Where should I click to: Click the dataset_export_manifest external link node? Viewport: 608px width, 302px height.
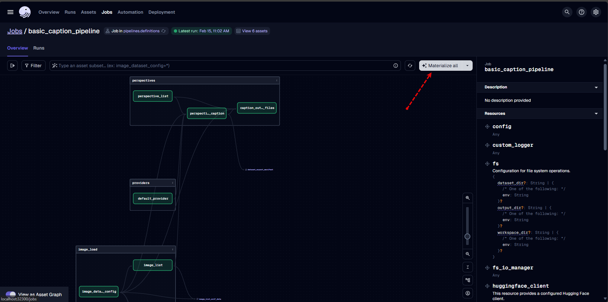click(259, 170)
